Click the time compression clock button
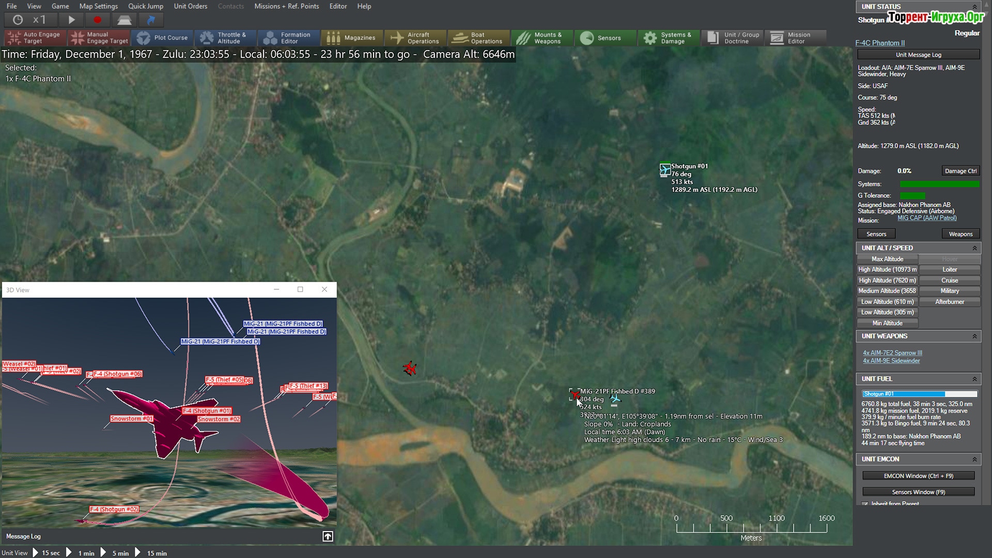The image size is (992, 558). [18, 20]
